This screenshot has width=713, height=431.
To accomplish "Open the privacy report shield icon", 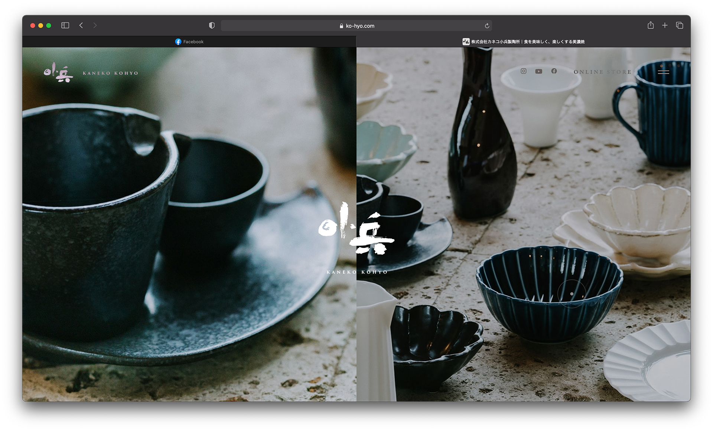I will click(x=212, y=25).
